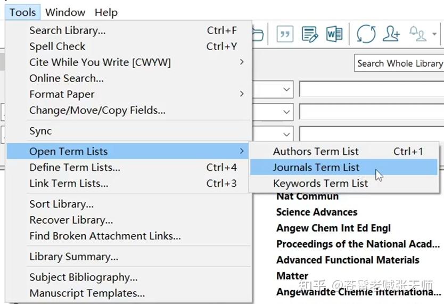Open the Search Whole Library dropdown
The height and width of the screenshot is (304, 444).
coord(399,63)
